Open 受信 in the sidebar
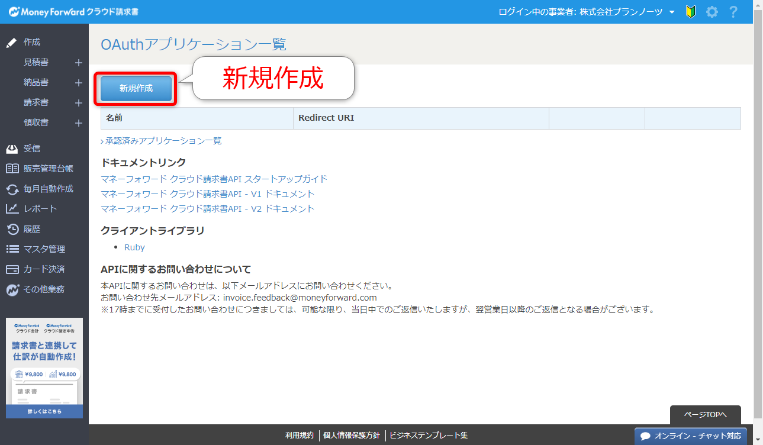This screenshot has width=763, height=445. [32, 149]
